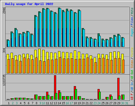The image size is (135, 106).
Task: Click day 2 on the date axis
Action: click(x=13, y=103)
